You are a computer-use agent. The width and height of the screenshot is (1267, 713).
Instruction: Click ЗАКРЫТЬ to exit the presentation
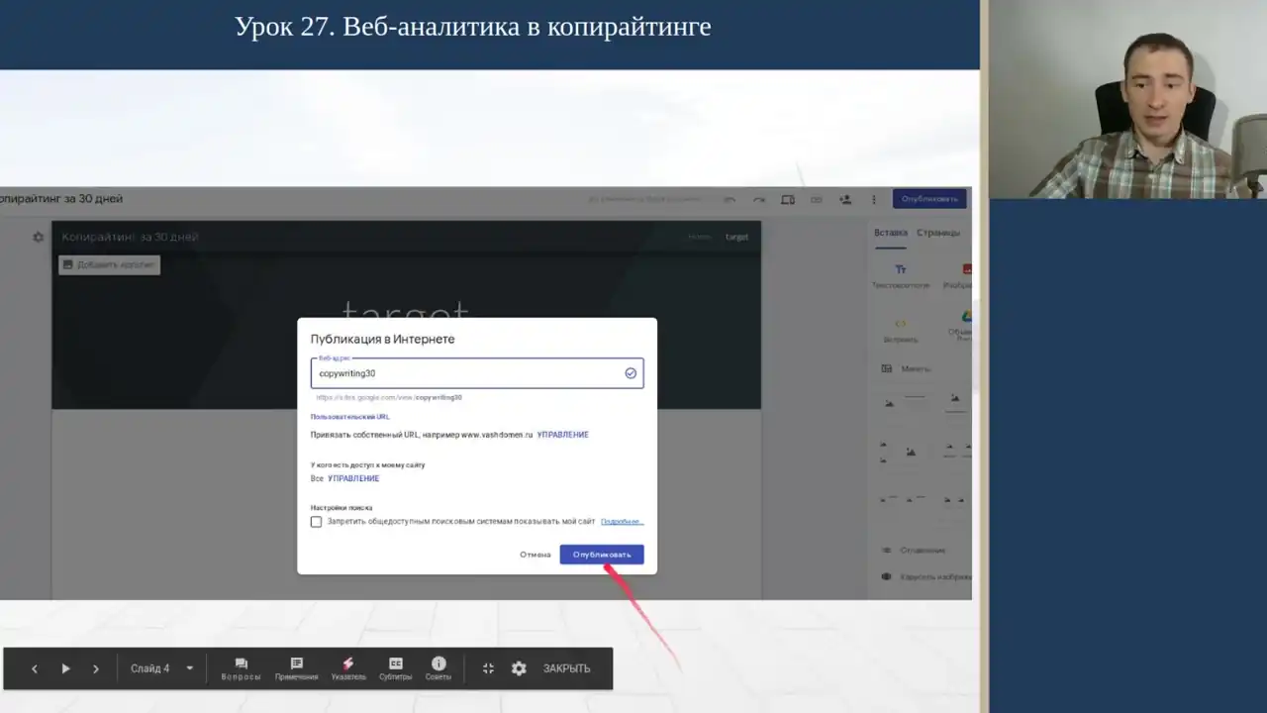[566, 668]
